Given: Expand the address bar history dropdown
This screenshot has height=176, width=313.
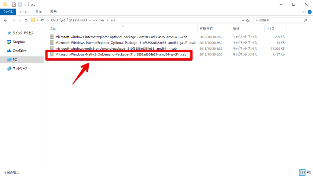Looking at the screenshot, I should [243, 20].
